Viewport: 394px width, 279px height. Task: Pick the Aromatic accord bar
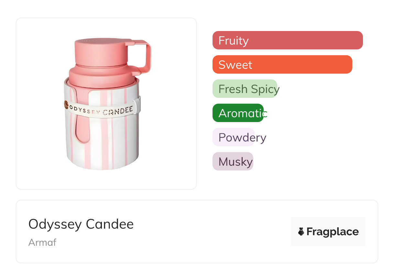(x=238, y=113)
